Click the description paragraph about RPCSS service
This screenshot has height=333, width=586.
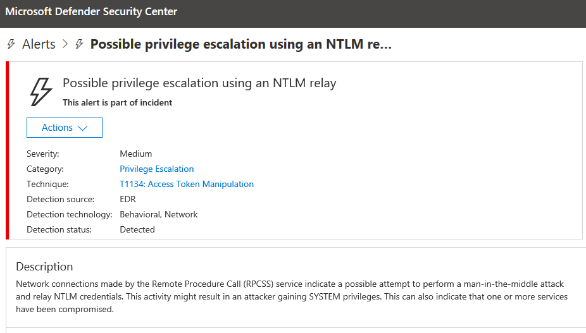291,296
